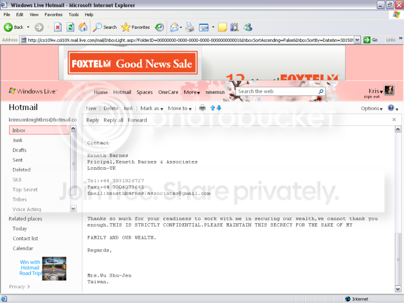Open the Privacy link
Image resolution: width=404 pixels, height=303 pixels.
19,286
